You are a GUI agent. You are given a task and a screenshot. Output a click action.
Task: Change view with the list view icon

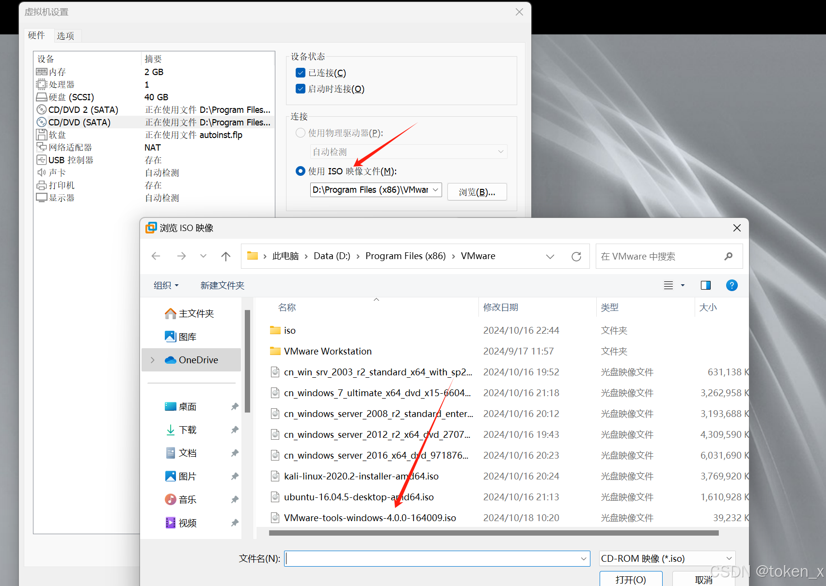pos(668,285)
